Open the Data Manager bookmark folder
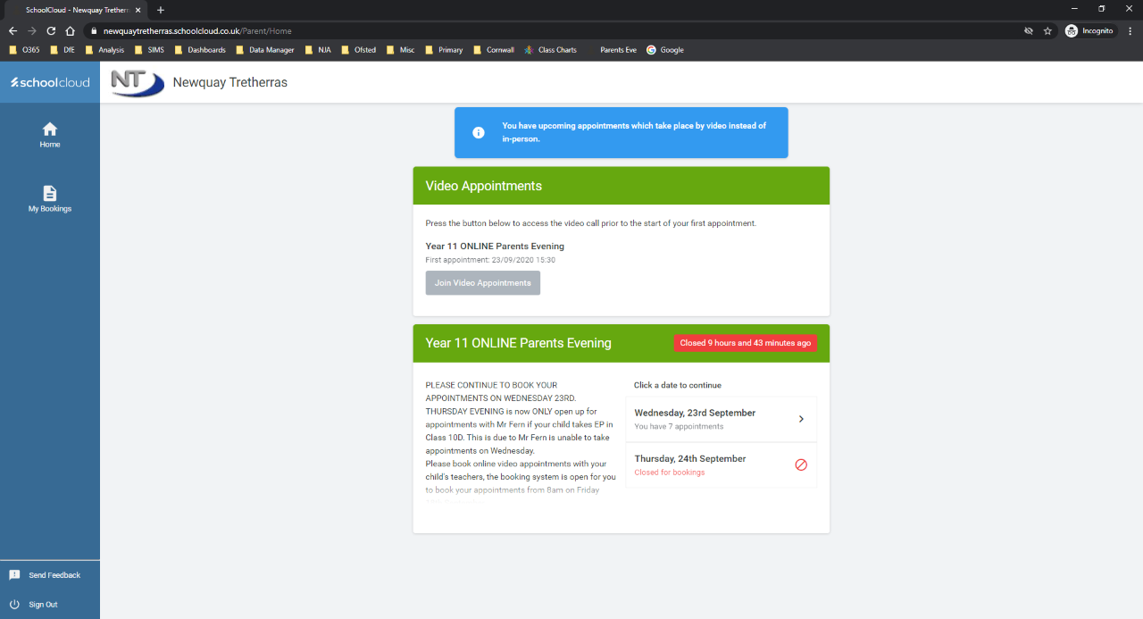 click(265, 50)
